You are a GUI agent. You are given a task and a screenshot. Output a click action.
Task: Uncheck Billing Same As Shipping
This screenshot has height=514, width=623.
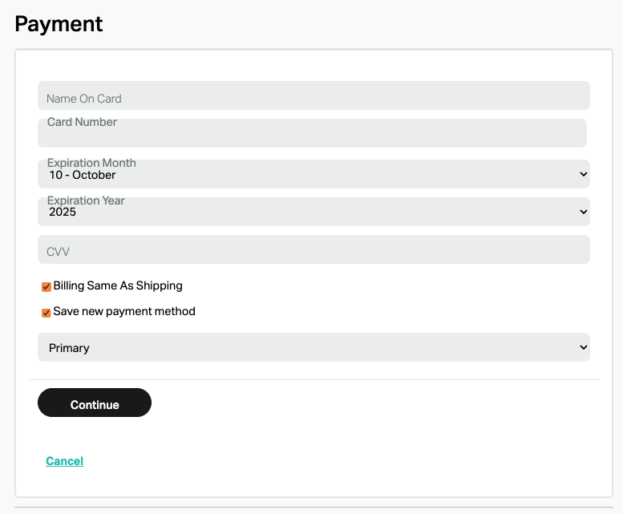tap(46, 287)
